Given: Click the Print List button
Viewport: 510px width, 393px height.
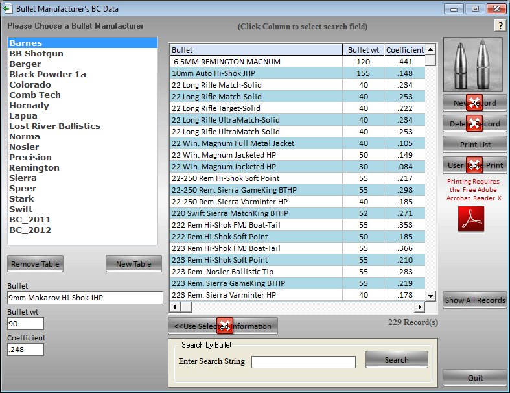Looking at the screenshot, I should 474,145.
